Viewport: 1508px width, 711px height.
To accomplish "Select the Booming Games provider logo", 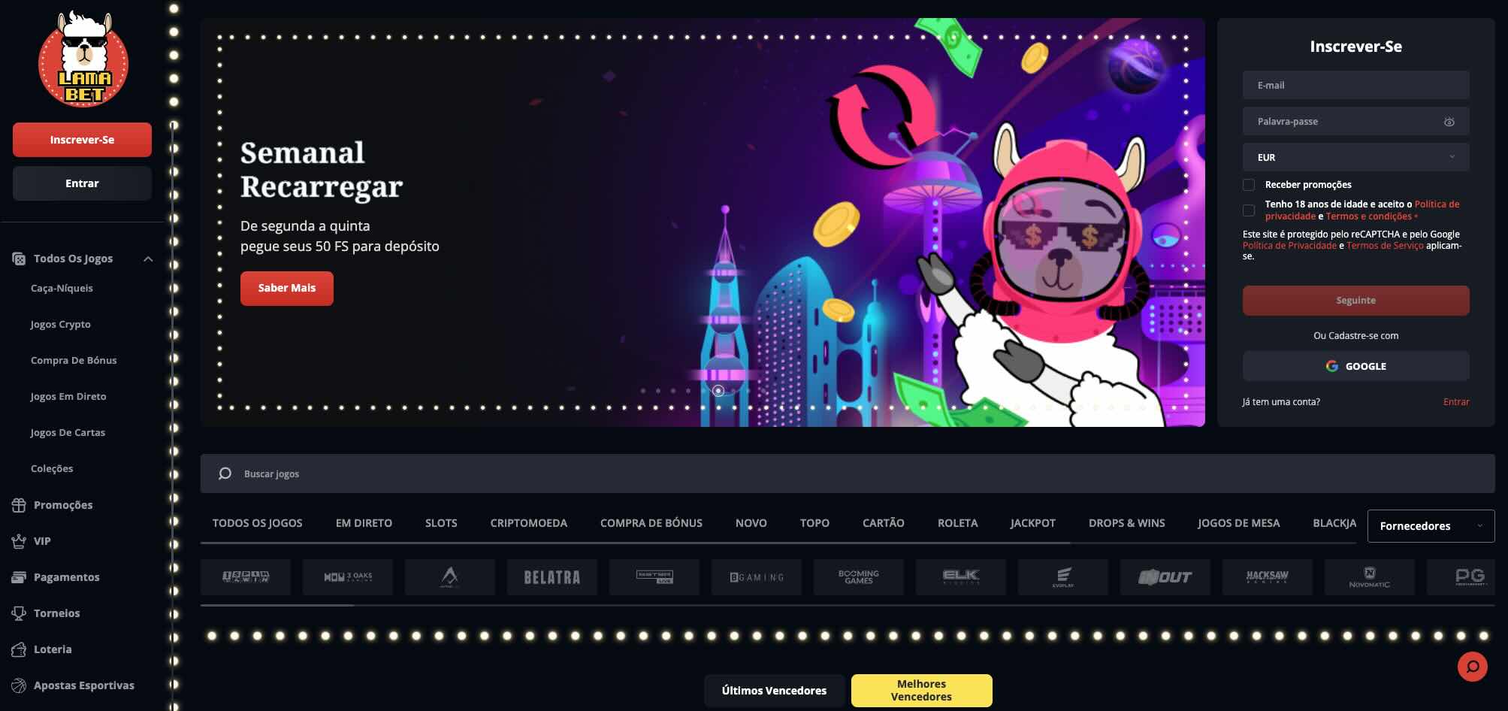I will tap(858, 577).
